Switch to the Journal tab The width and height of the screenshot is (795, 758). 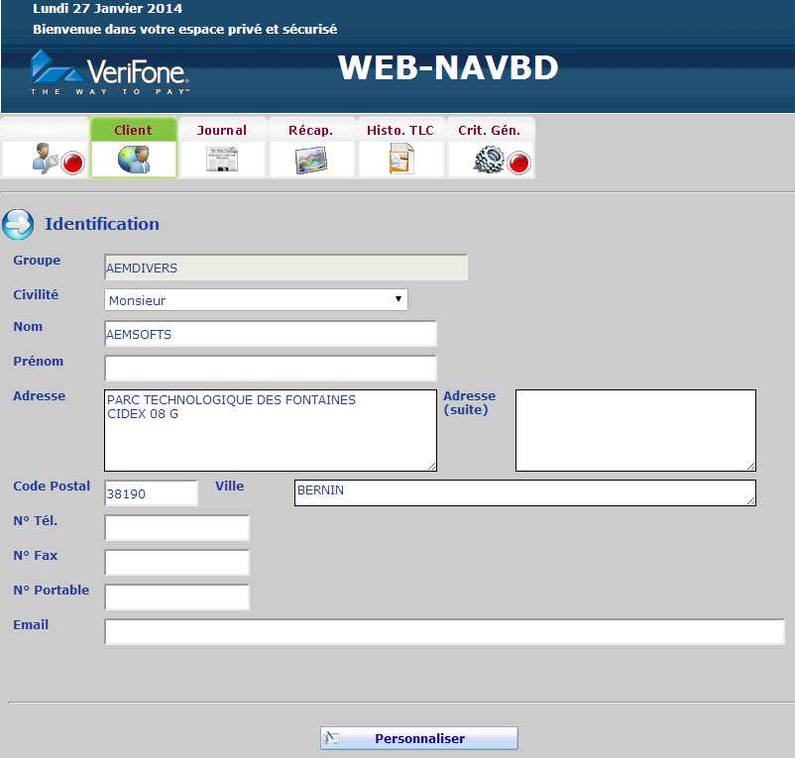222,130
